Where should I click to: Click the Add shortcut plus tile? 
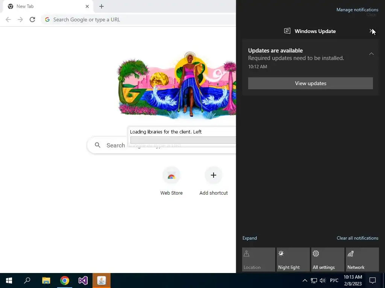tap(214, 181)
